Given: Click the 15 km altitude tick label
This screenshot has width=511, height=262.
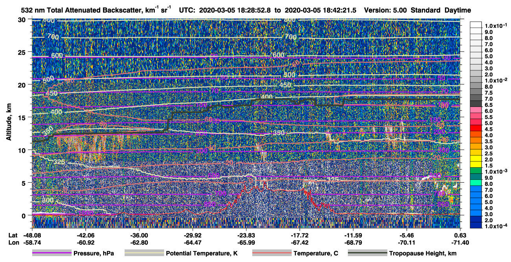Looking at the screenshot, I should point(22,117).
